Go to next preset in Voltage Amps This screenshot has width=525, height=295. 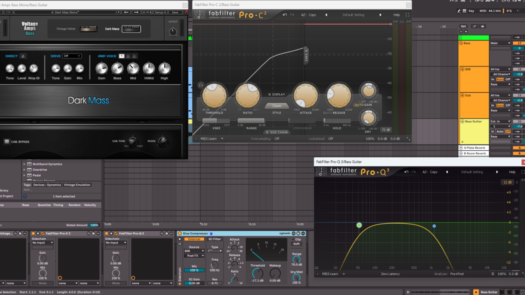[136, 12]
